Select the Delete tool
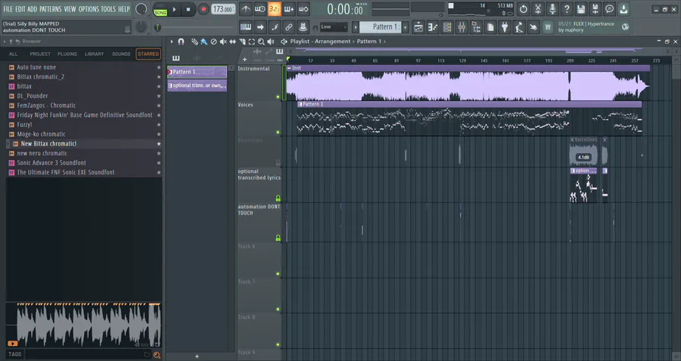681x361 pixels. [213, 42]
